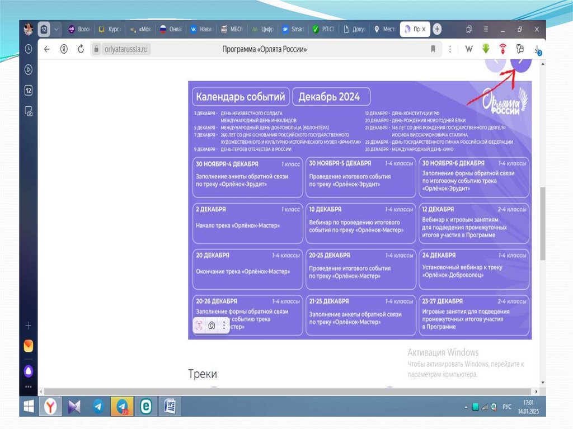Reload the page with the refresh icon
Viewport: 573px width, 429px height.
pyautogui.click(x=81, y=49)
